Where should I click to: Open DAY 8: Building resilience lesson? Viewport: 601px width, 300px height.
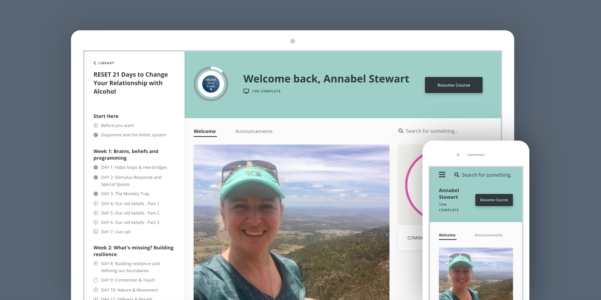pyautogui.click(x=130, y=267)
